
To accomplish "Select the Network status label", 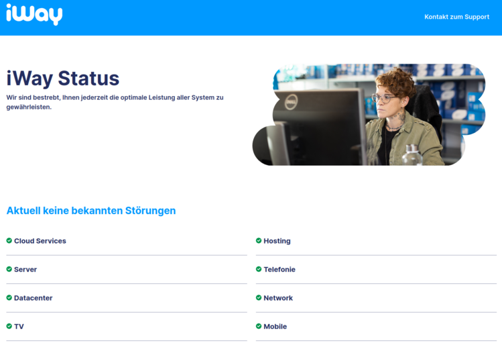I will pyautogui.click(x=278, y=298).
